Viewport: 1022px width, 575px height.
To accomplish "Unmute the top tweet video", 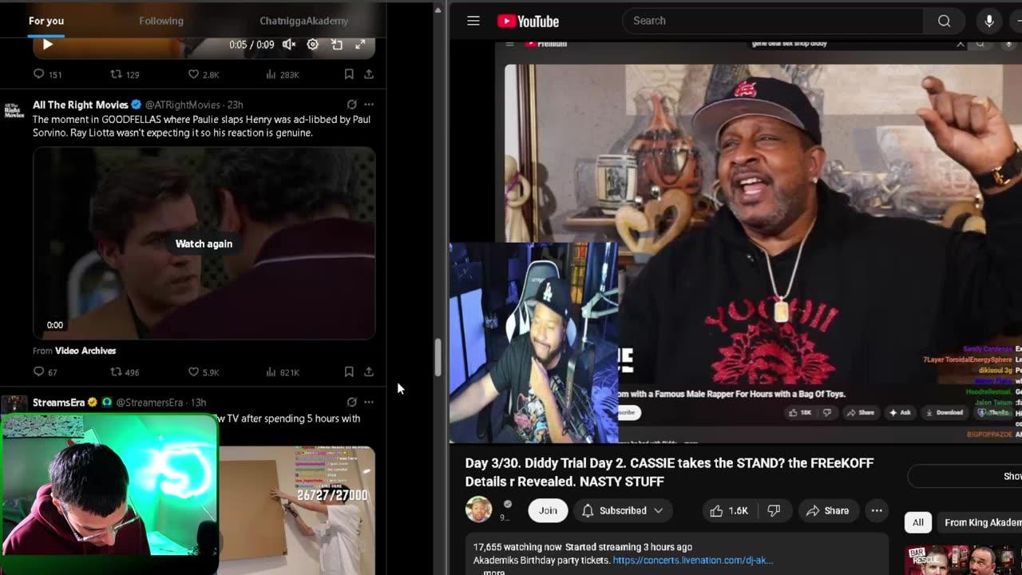I will [x=289, y=45].
